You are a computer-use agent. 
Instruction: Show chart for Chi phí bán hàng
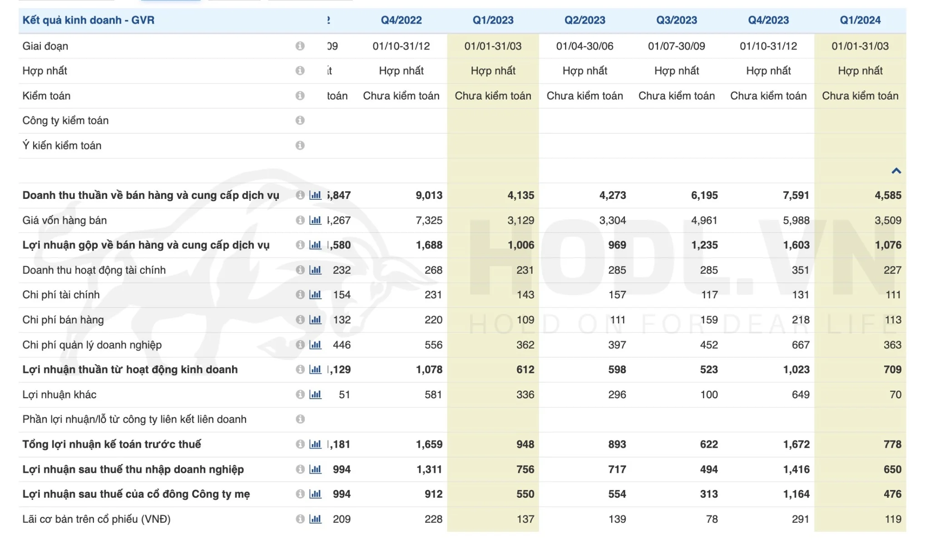315,320
